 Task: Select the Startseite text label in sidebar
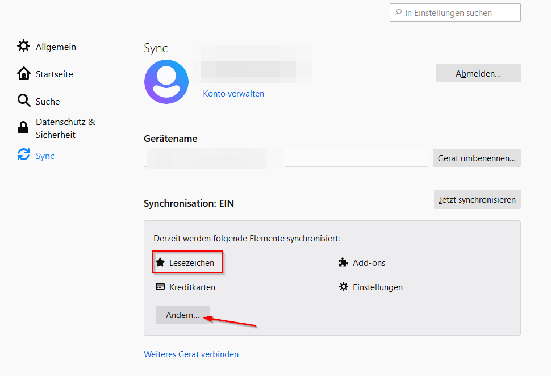(55, 74)
